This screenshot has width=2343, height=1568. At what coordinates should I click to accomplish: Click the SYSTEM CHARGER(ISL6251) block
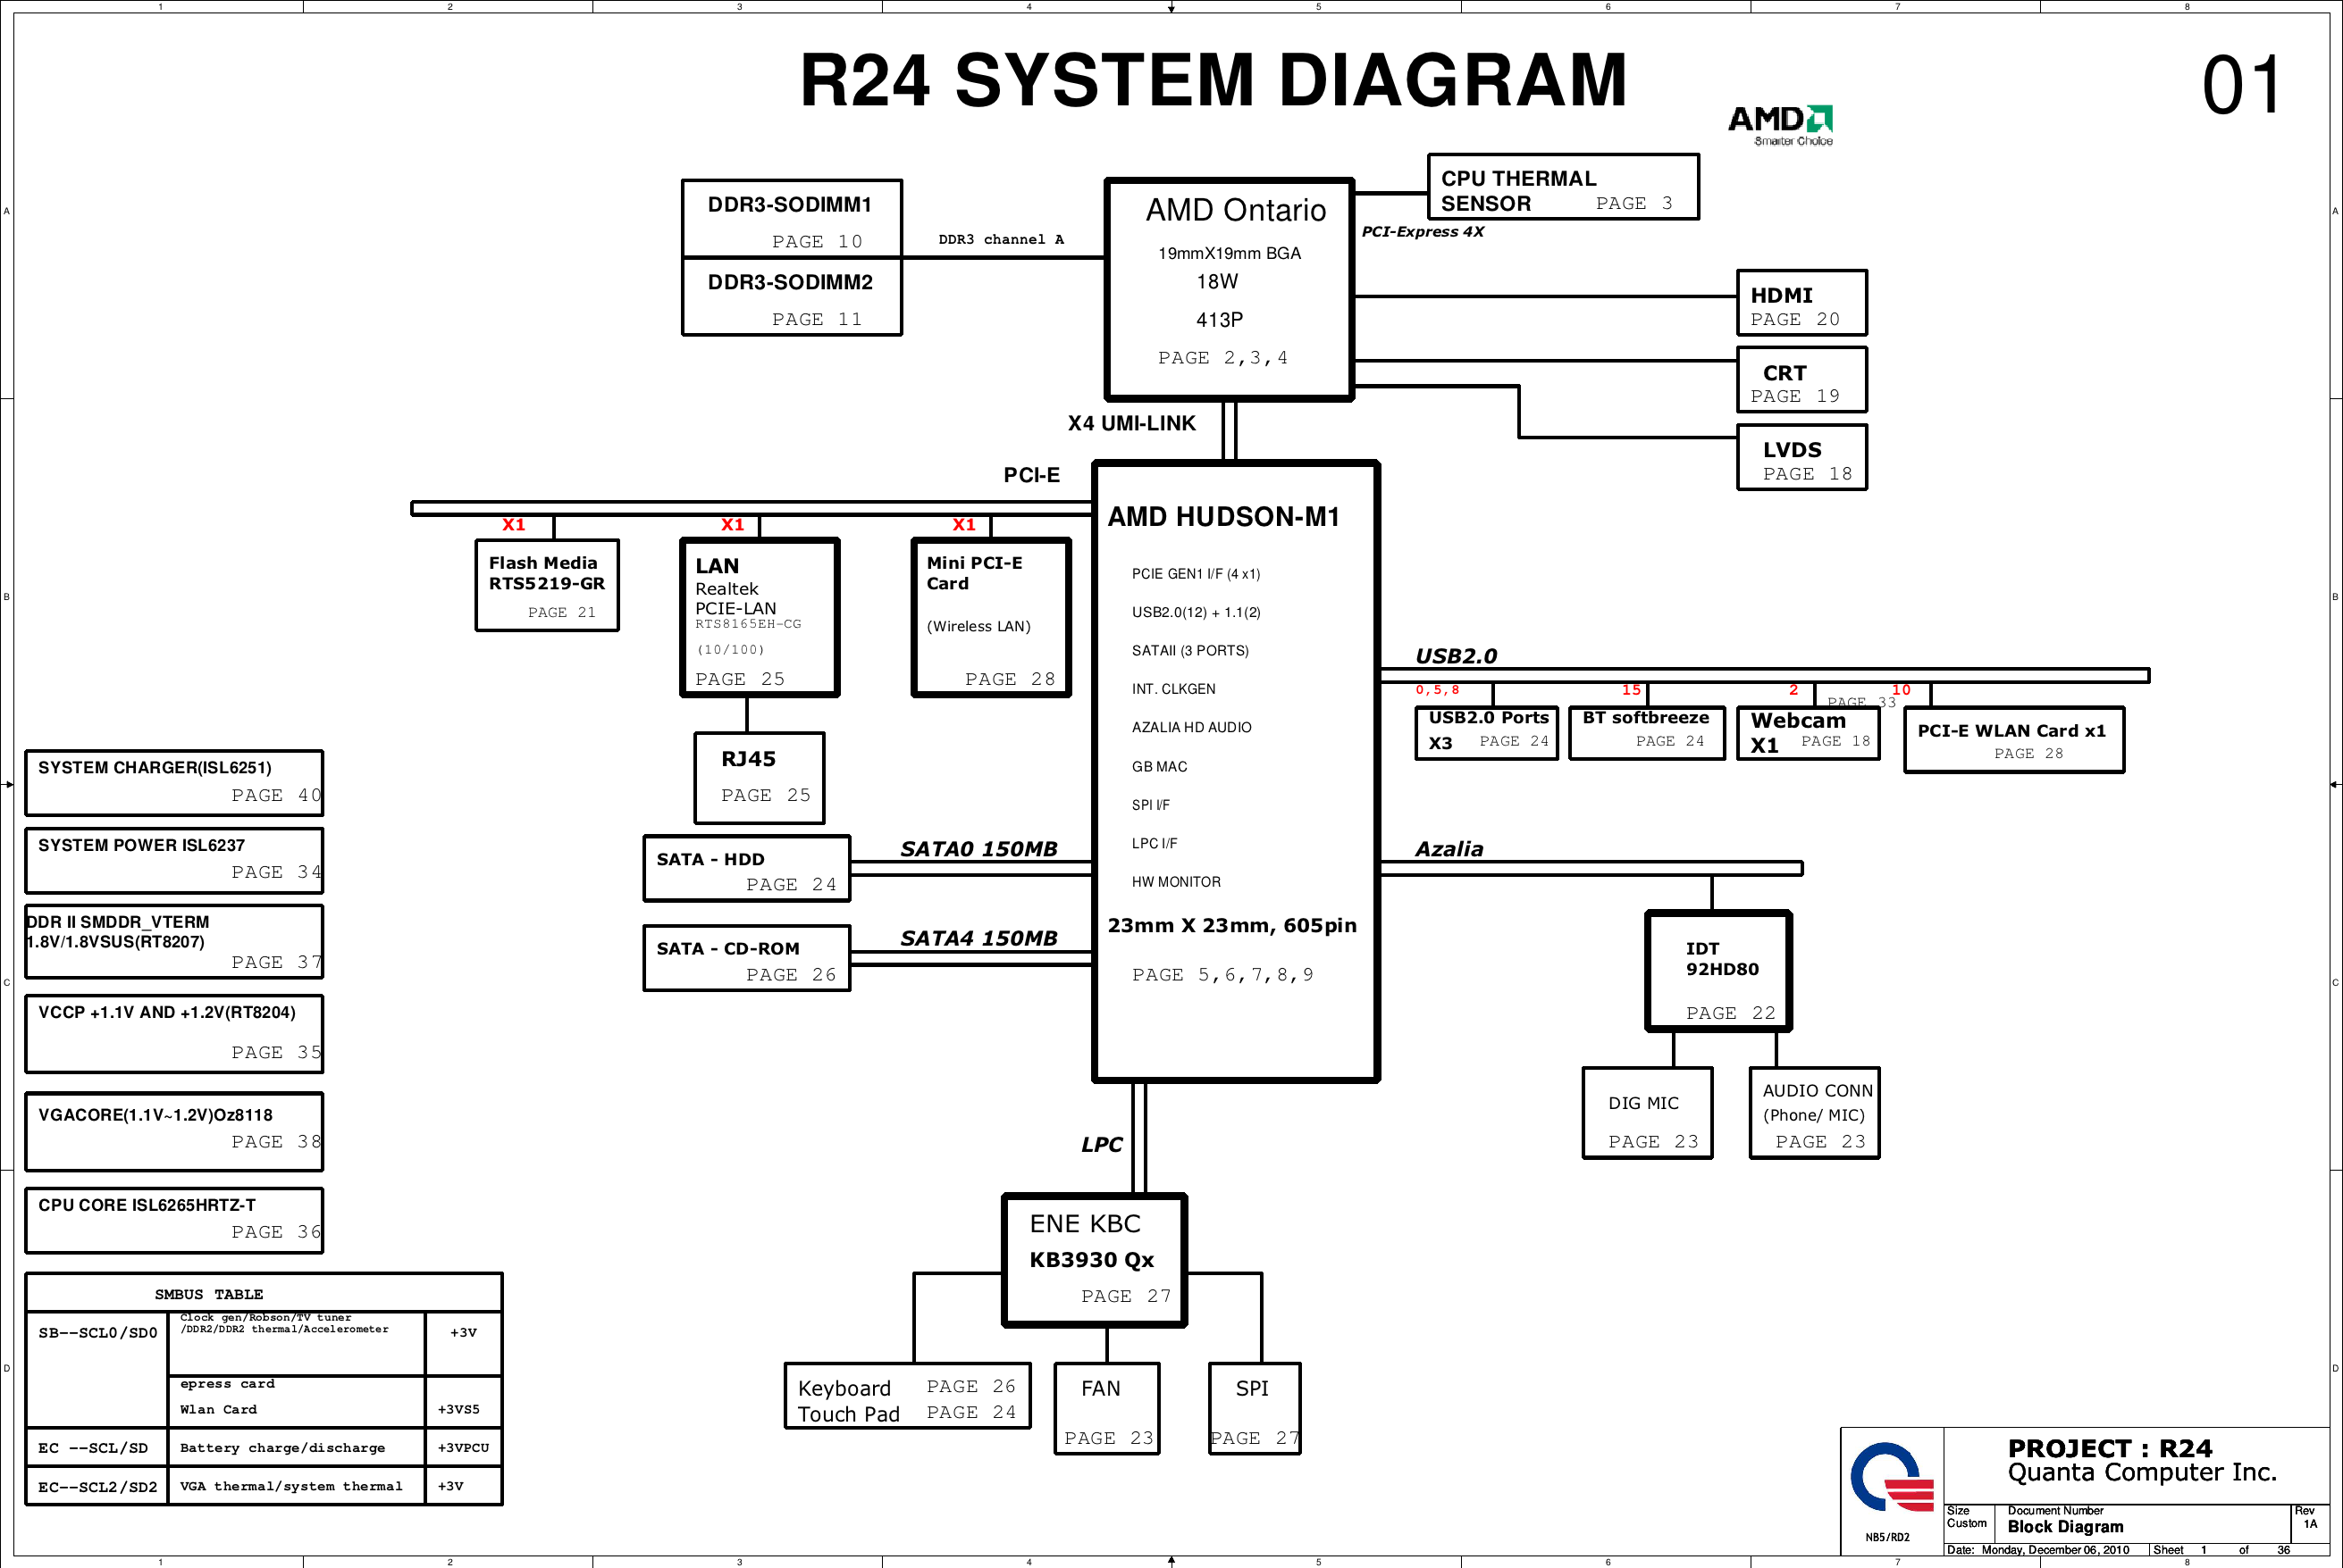click(174, 783)
